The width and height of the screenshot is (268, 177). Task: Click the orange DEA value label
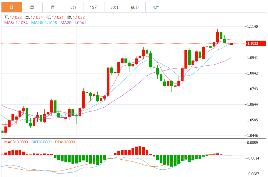coord(65,142)
